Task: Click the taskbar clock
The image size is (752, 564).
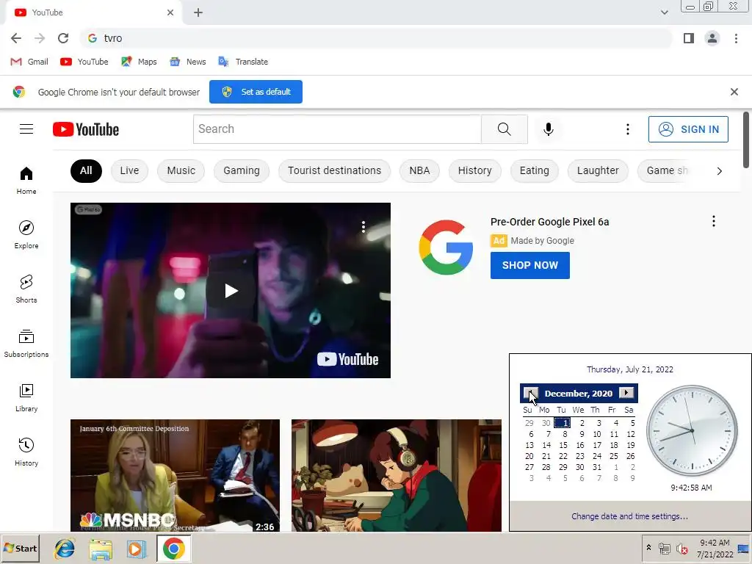Action: [715, 549]
